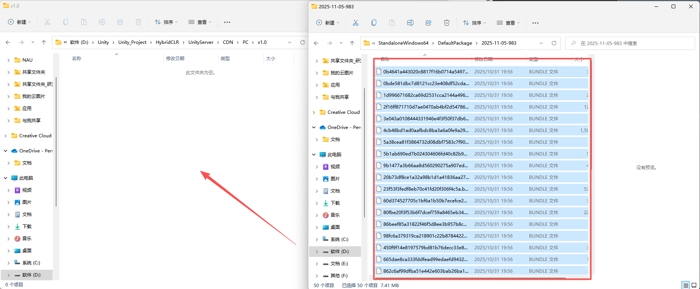Viewport: 700px width, 289px height.
Task: Open address bar history dropdown in 2025-11-05-983 window
Action: pos(541,43)
